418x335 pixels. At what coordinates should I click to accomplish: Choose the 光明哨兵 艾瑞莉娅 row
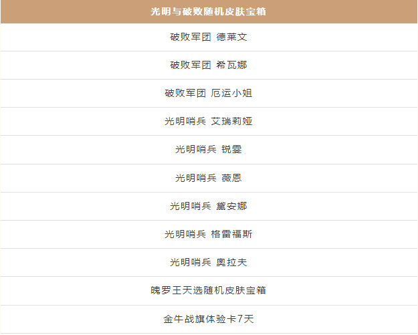[209, 121]
